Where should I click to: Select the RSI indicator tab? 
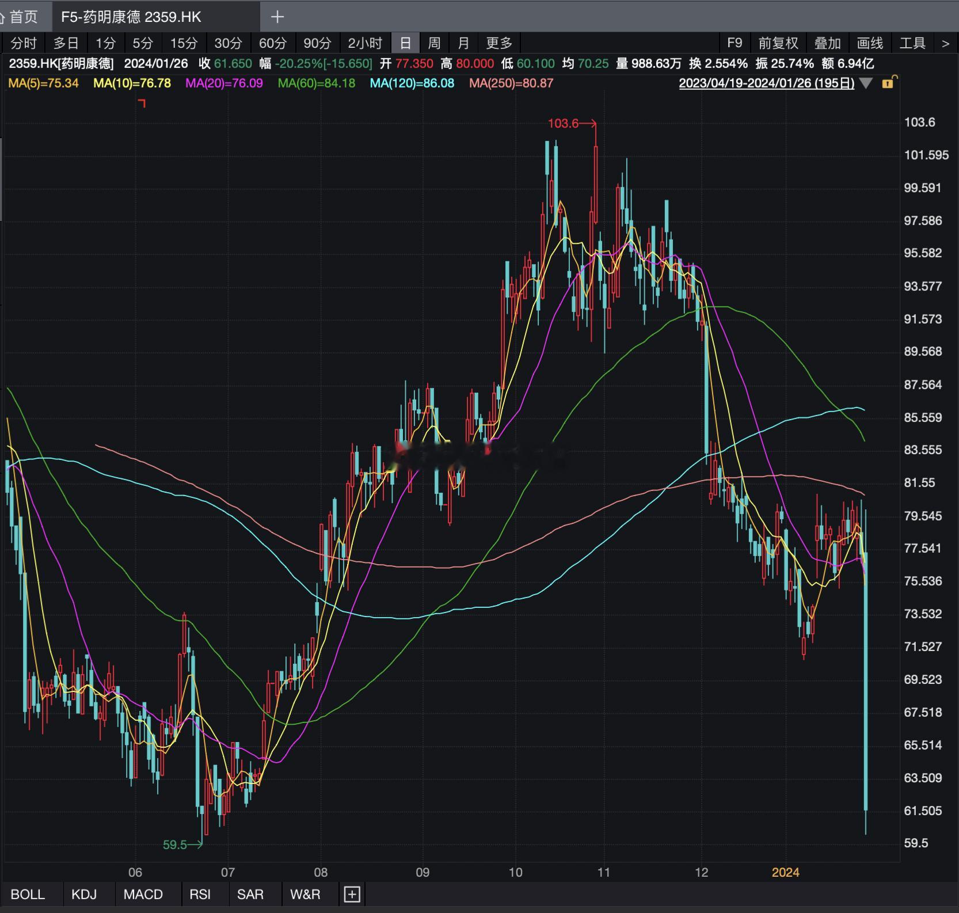[x=200, y=894]
